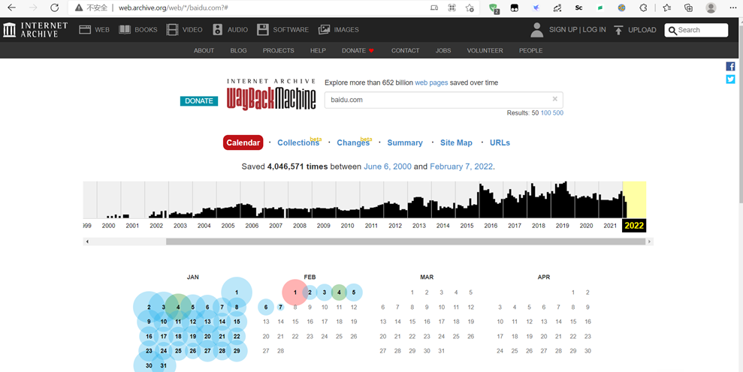Open the Audio section icon
This screenshot has width=743, height=372.
coord(218,30)
